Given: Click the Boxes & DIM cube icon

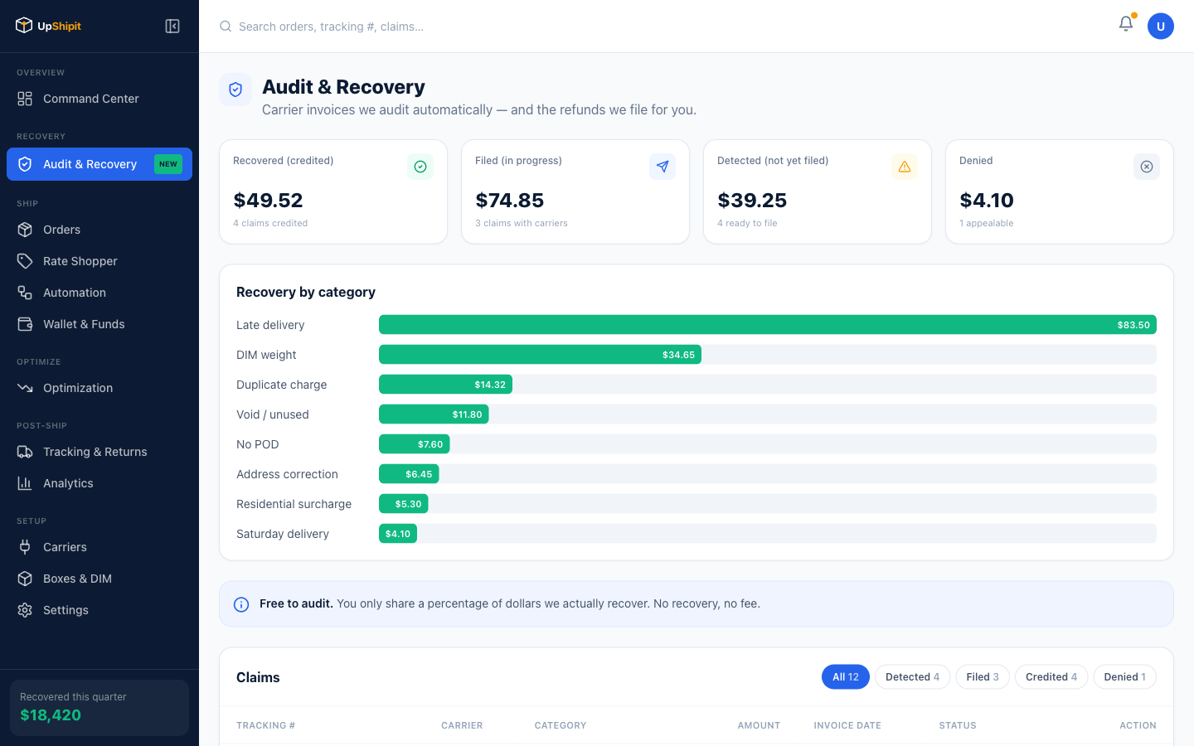Looking at the screenshot, I should (25, 579).
